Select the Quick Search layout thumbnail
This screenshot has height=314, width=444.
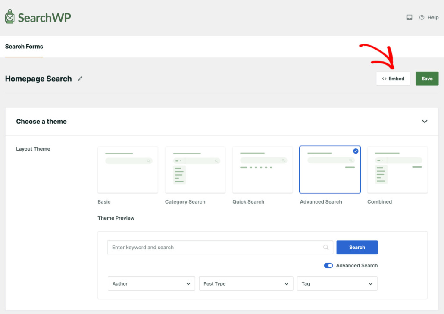point(263,170)
